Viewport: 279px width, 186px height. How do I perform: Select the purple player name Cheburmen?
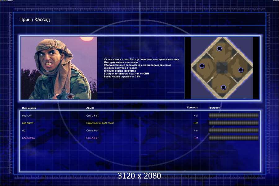(29, 138)
